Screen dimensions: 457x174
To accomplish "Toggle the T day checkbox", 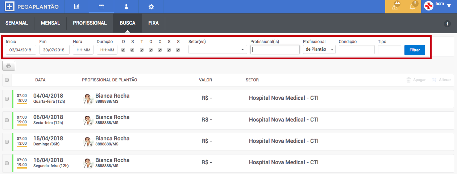I will (142, 50).
